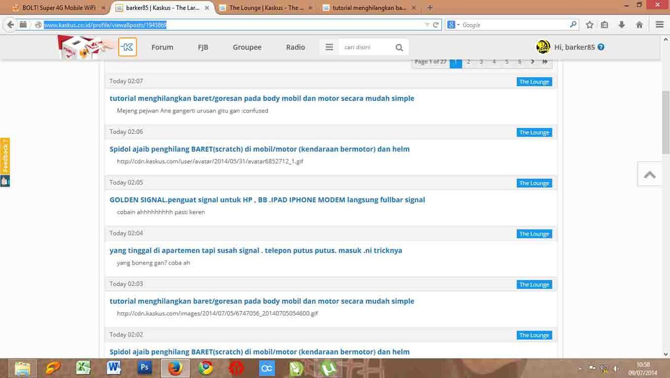Open Photoshop from the taskbar
The height and width of the screenshot is (378, 670).
(x=144, y=368)
